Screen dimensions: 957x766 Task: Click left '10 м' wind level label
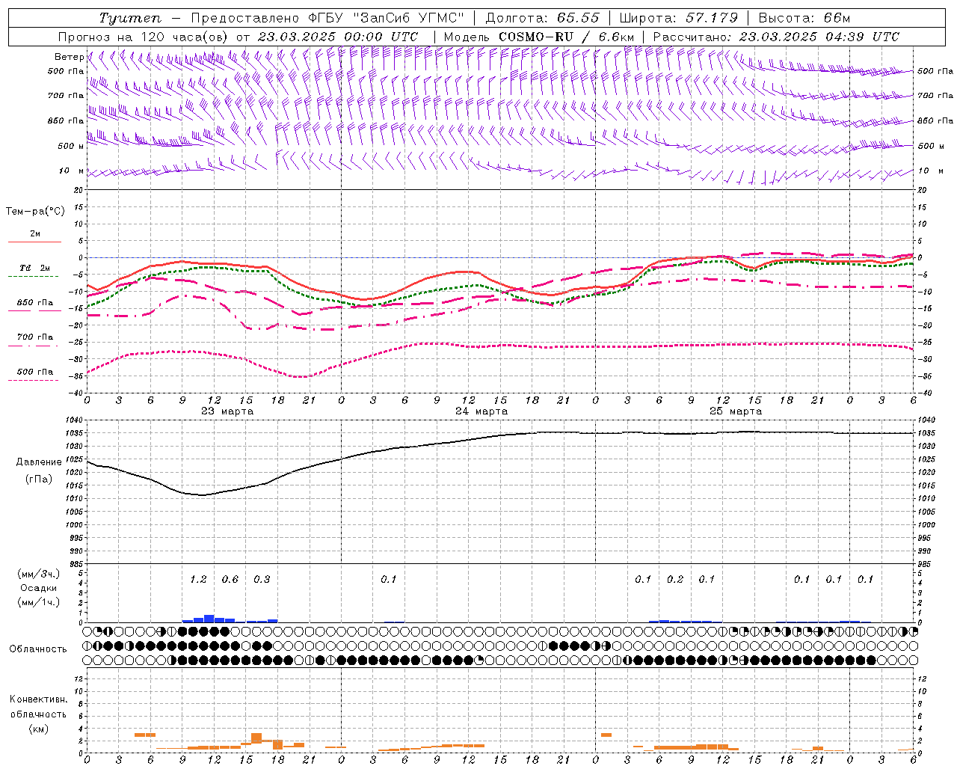71,171
